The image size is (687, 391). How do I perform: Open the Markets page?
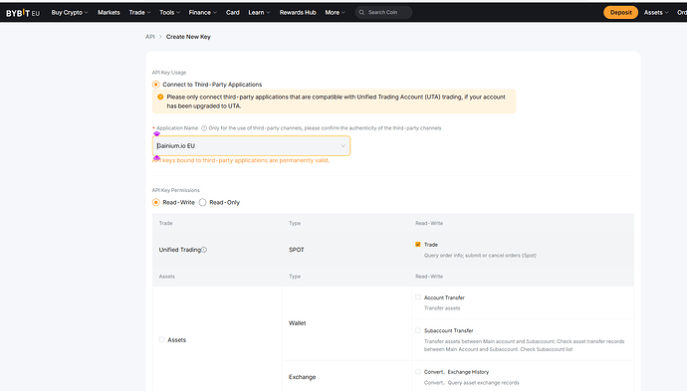109,12
